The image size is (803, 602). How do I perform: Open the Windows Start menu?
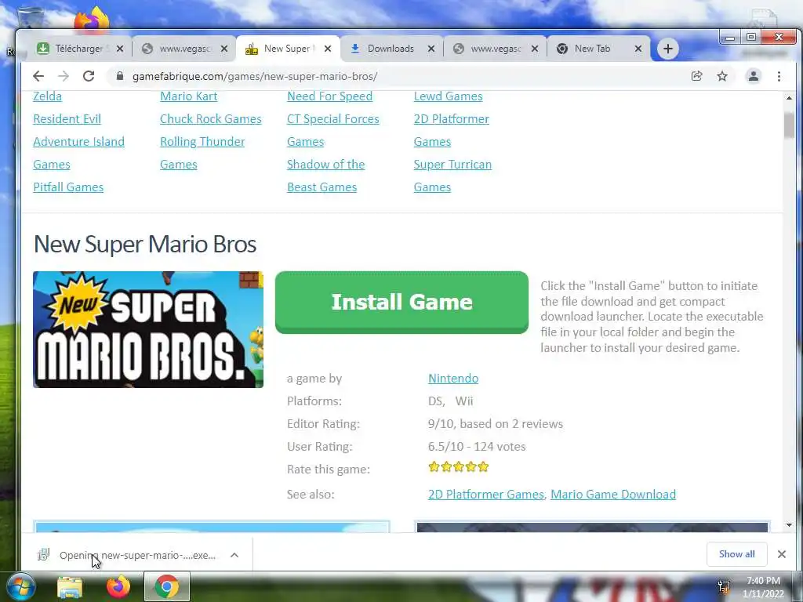point(20,586)
